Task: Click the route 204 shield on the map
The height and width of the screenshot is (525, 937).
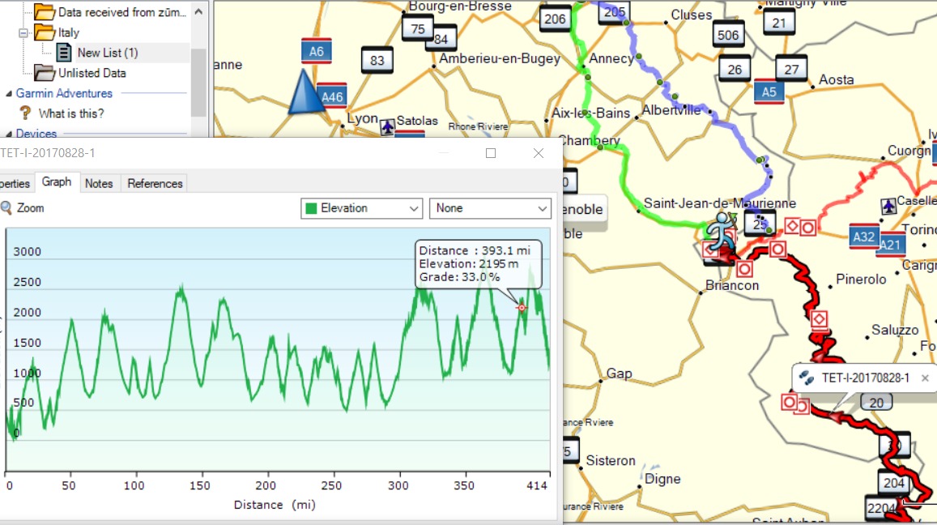Action: [x=894, y=483]
